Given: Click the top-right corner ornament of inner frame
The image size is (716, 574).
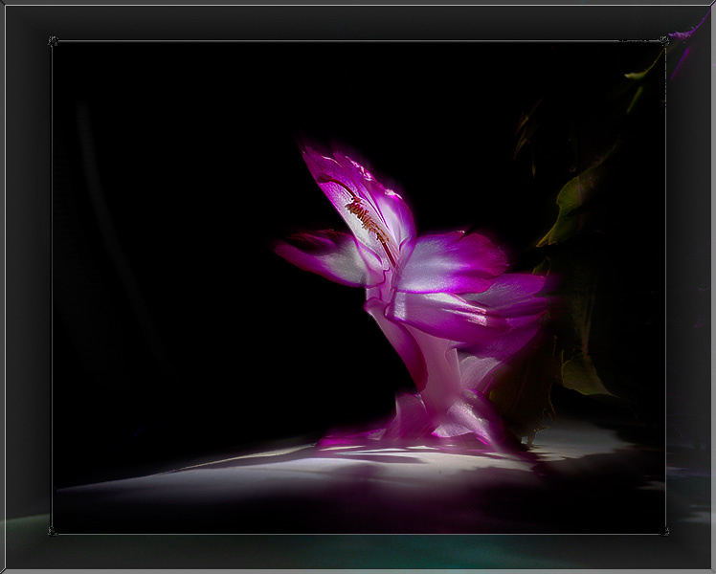Looking at the screenshot, I should click(665, 41).
